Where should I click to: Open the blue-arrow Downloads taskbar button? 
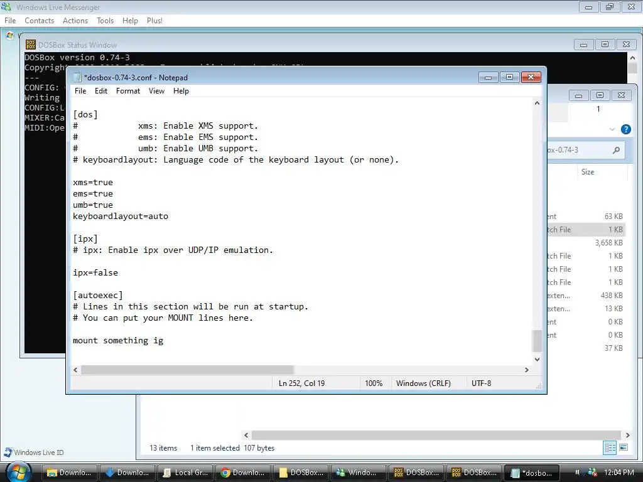tap(127, 473)
